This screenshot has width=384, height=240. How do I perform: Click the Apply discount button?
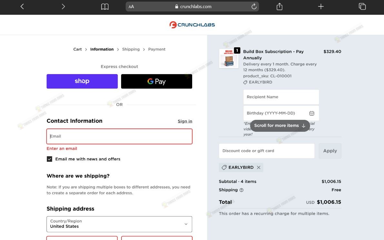coord(330,151)
